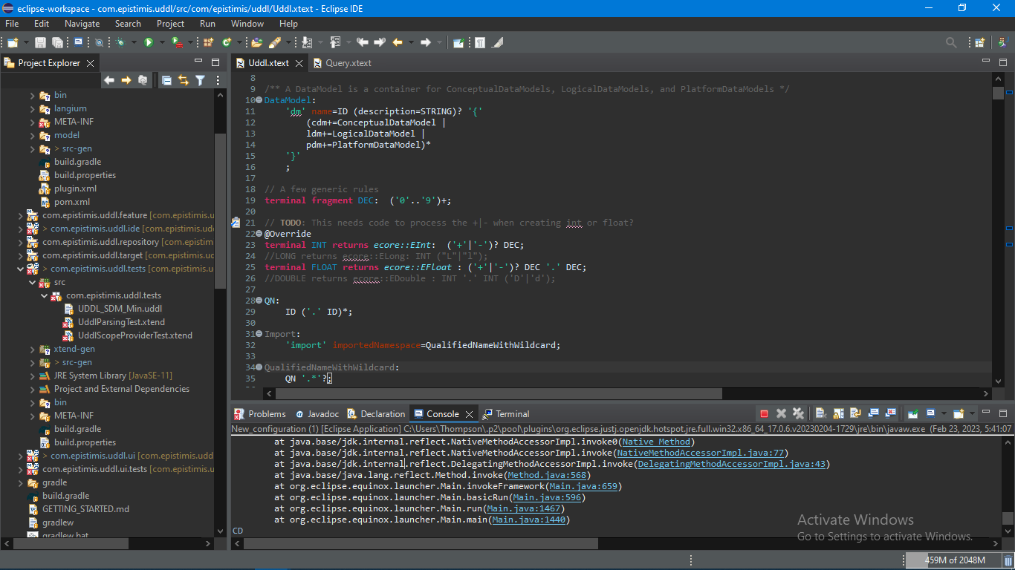
Task: Toggle Show Whitespace Characters pilcrow icon
Action: 480,42
